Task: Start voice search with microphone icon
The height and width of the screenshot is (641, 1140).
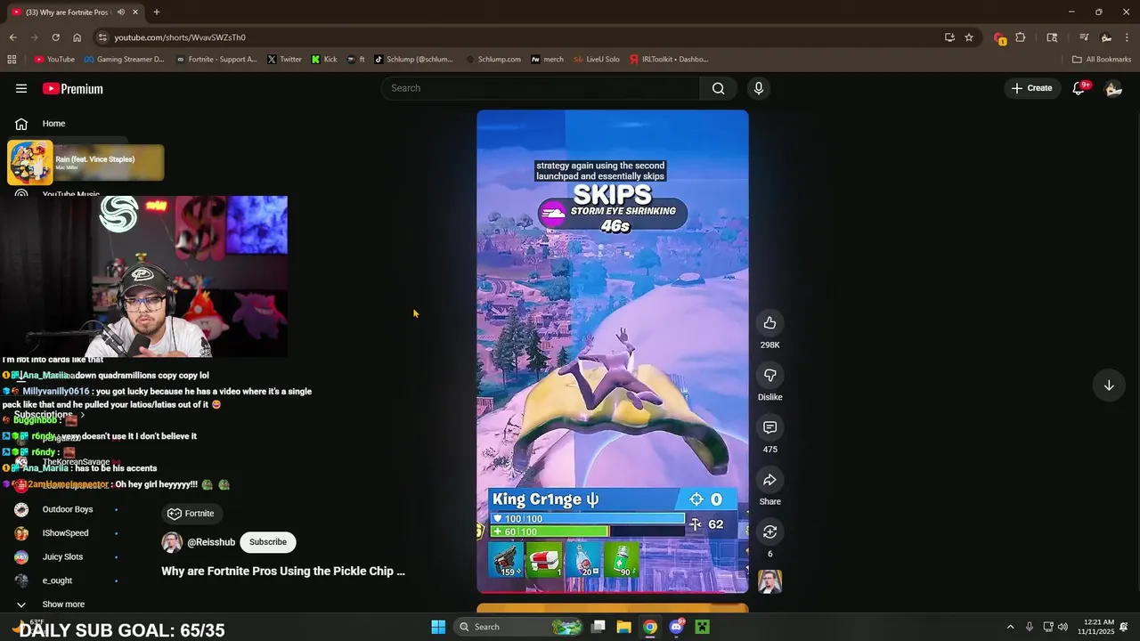Action: click(x=759, y=88)
